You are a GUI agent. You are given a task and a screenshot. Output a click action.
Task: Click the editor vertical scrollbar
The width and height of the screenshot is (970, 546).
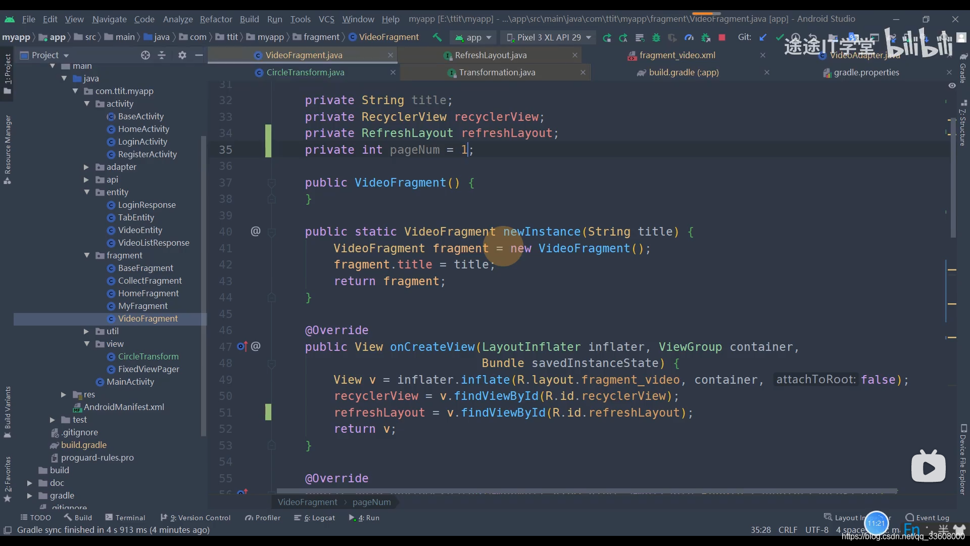tap(953, 177)
